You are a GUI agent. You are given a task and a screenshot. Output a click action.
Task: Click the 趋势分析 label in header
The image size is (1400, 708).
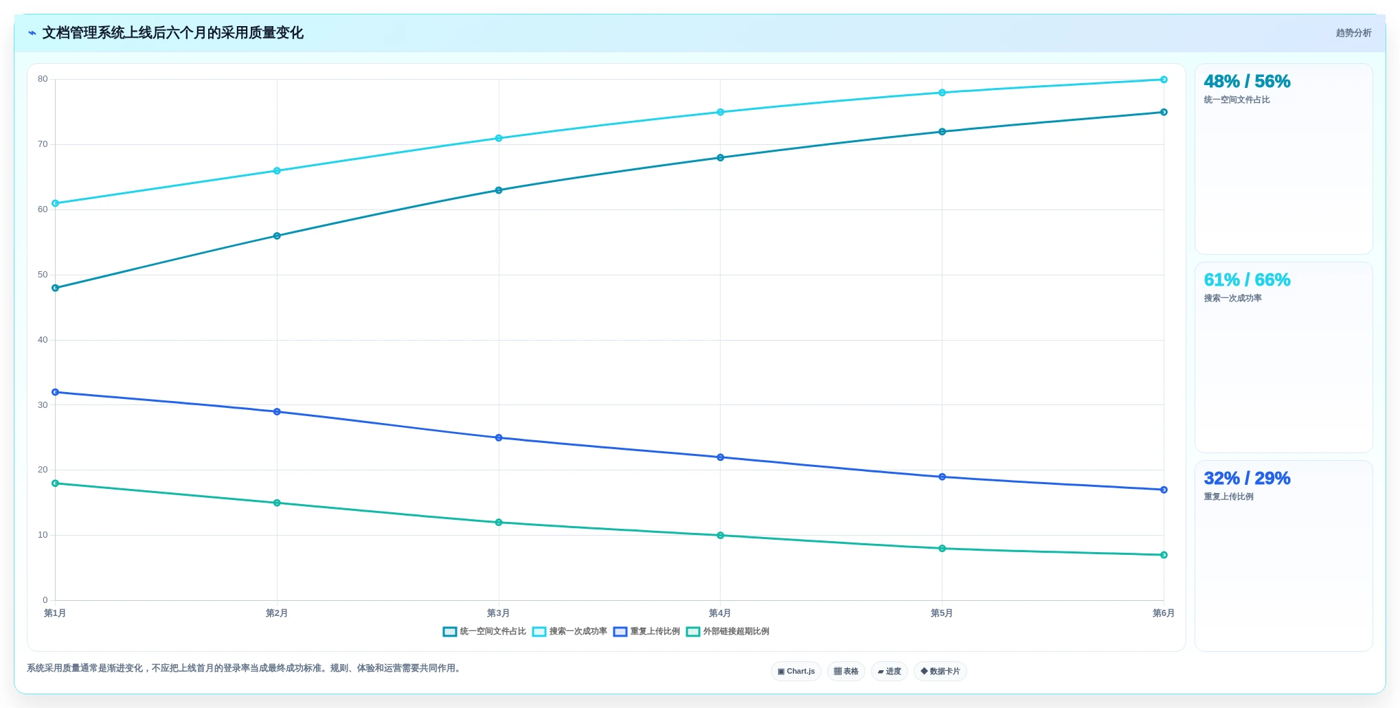coord(1353,33)
